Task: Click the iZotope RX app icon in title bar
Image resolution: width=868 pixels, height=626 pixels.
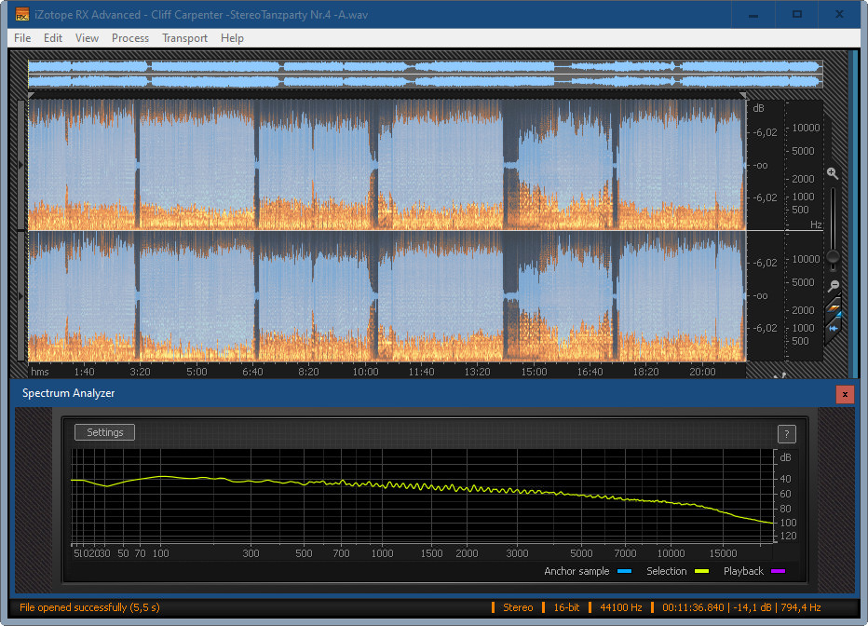Action: (x=21, y=14)
